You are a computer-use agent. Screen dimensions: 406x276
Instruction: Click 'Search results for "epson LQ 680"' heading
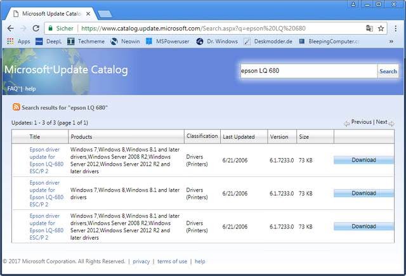coord(65,107)
